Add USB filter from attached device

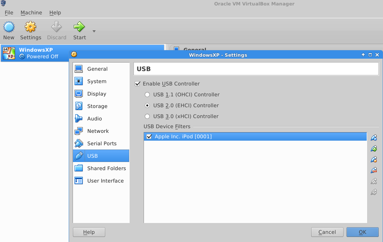pos(373,148)
